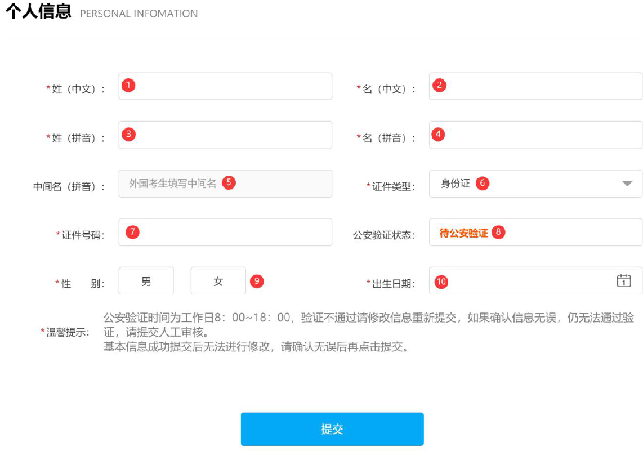
Task: Click the red number 6 marker
Action: tap(482, 183)
